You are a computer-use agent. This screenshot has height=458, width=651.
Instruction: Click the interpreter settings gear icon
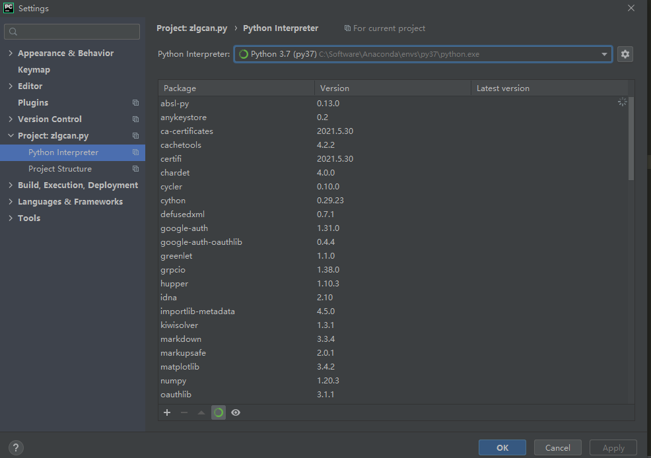tap(625, 54)
